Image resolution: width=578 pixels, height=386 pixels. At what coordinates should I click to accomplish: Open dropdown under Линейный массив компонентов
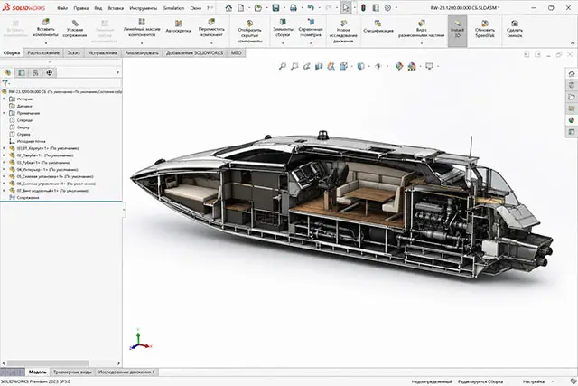142,42
